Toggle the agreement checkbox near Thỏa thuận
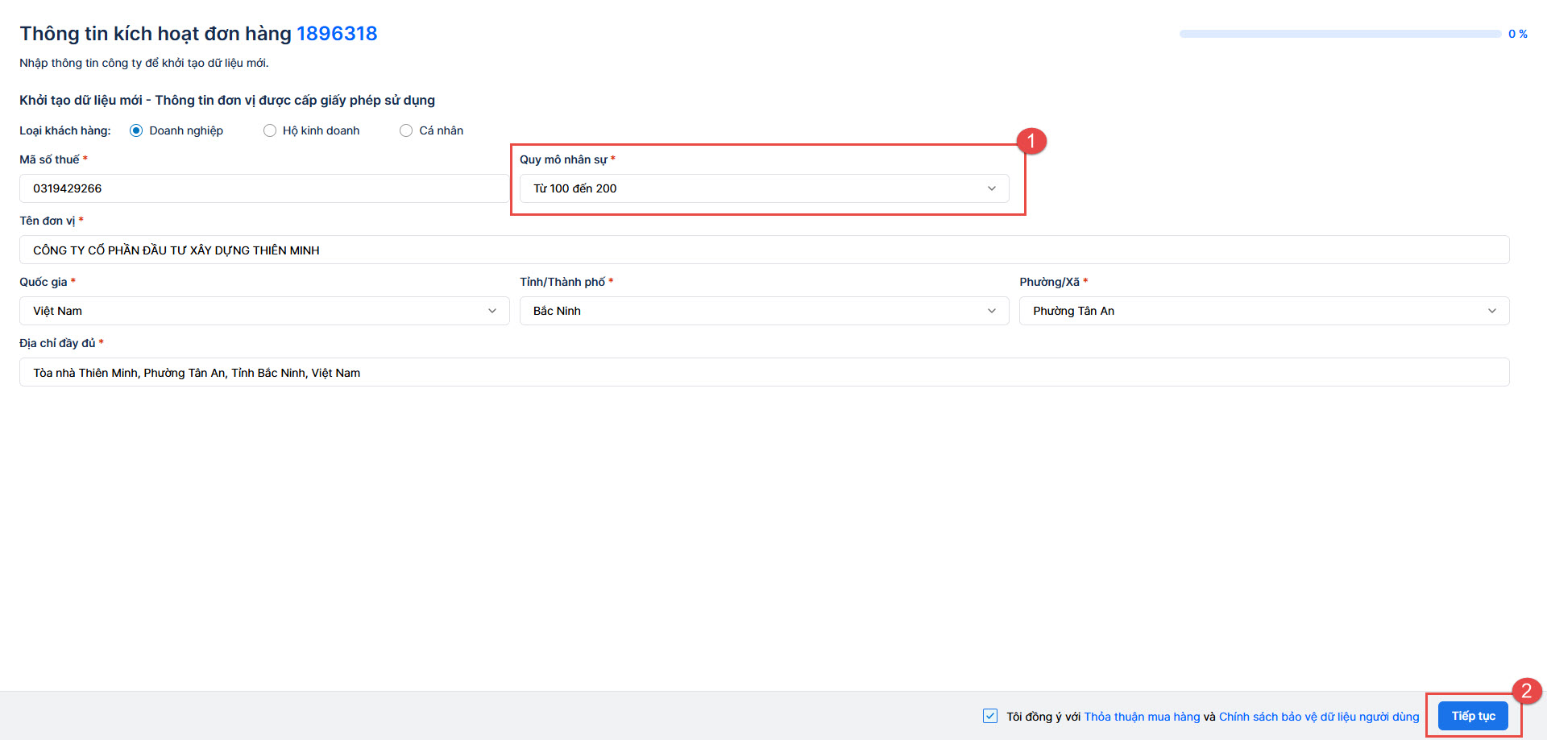Screen dimensions: 1547x740 990,716
